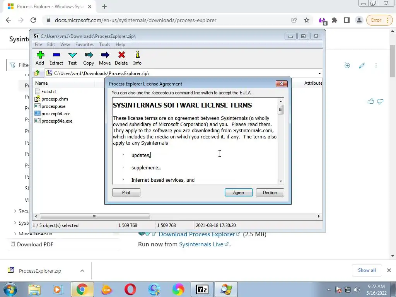Click license text scrollbar up arrow
Image resolution: width=396 pixels, height=297 pixels.
coord(281,101)
